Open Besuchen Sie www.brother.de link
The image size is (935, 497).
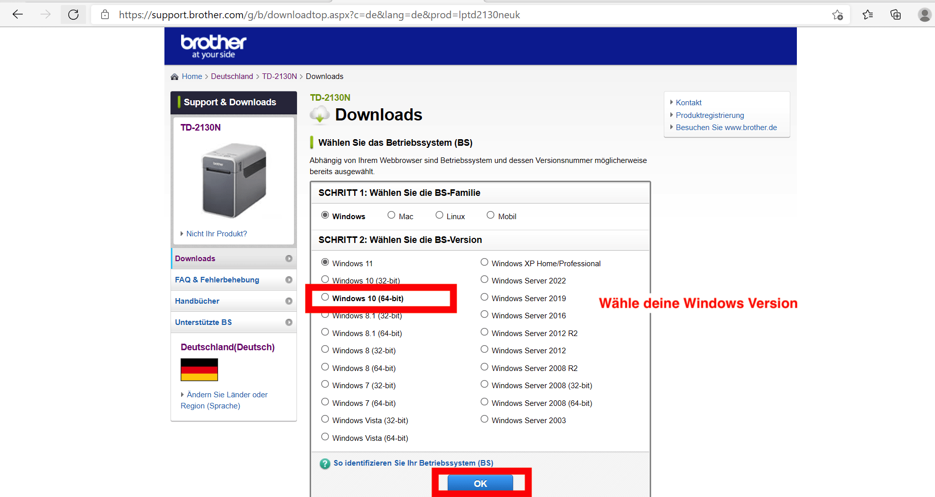[x=726, y=128]
